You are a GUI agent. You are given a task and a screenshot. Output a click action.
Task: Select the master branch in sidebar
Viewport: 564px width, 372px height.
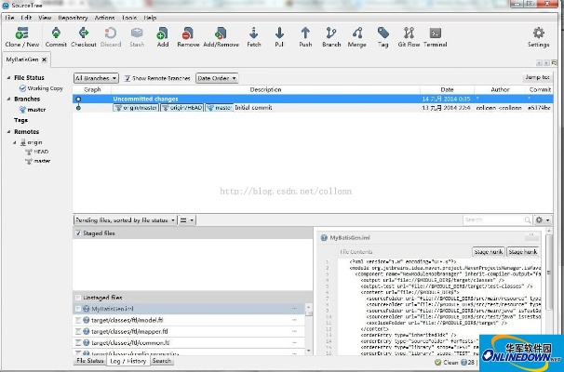point(36,109)
